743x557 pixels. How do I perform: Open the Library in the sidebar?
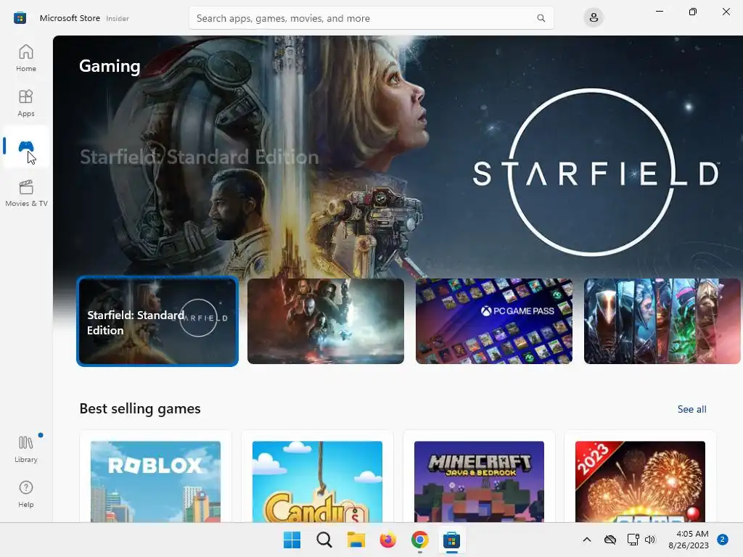pos(26,449)
